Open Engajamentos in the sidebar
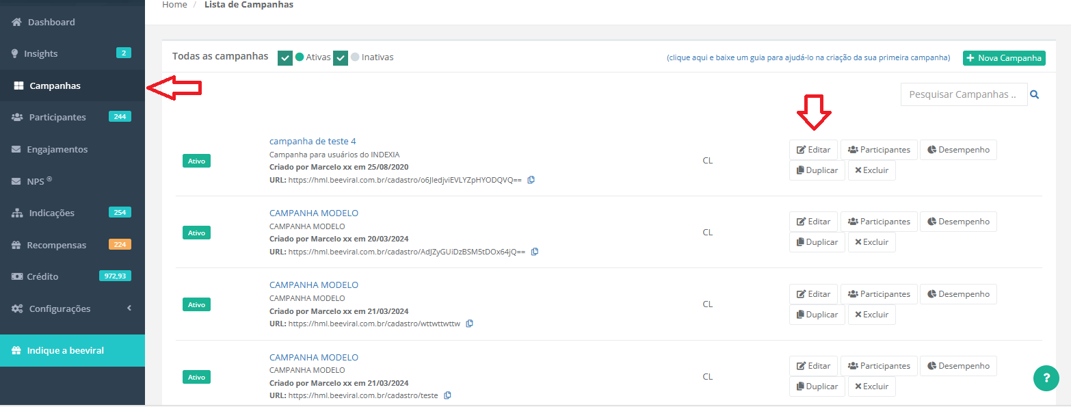Image resolution: width=1071 pixels, height=407 pixels. pos(72,149)
